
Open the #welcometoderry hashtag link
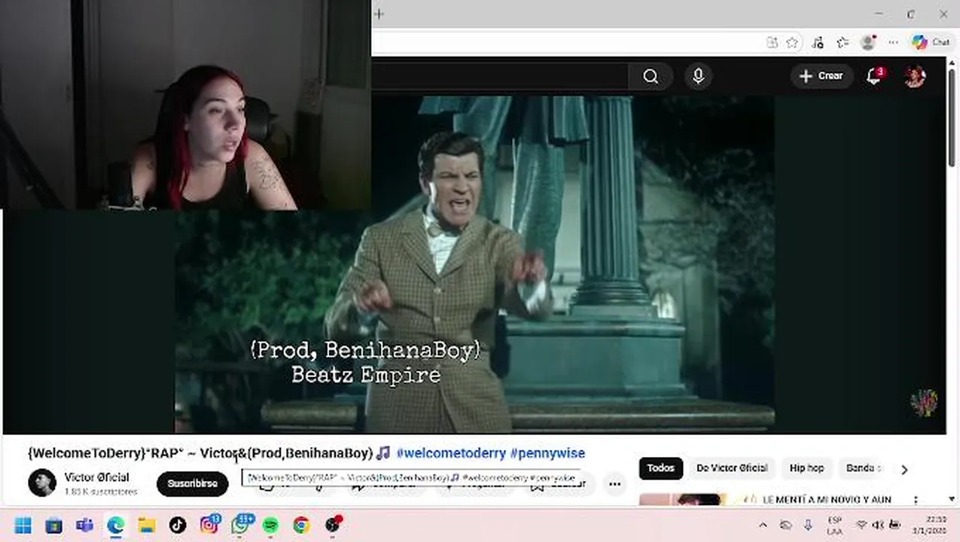point(451,453)
